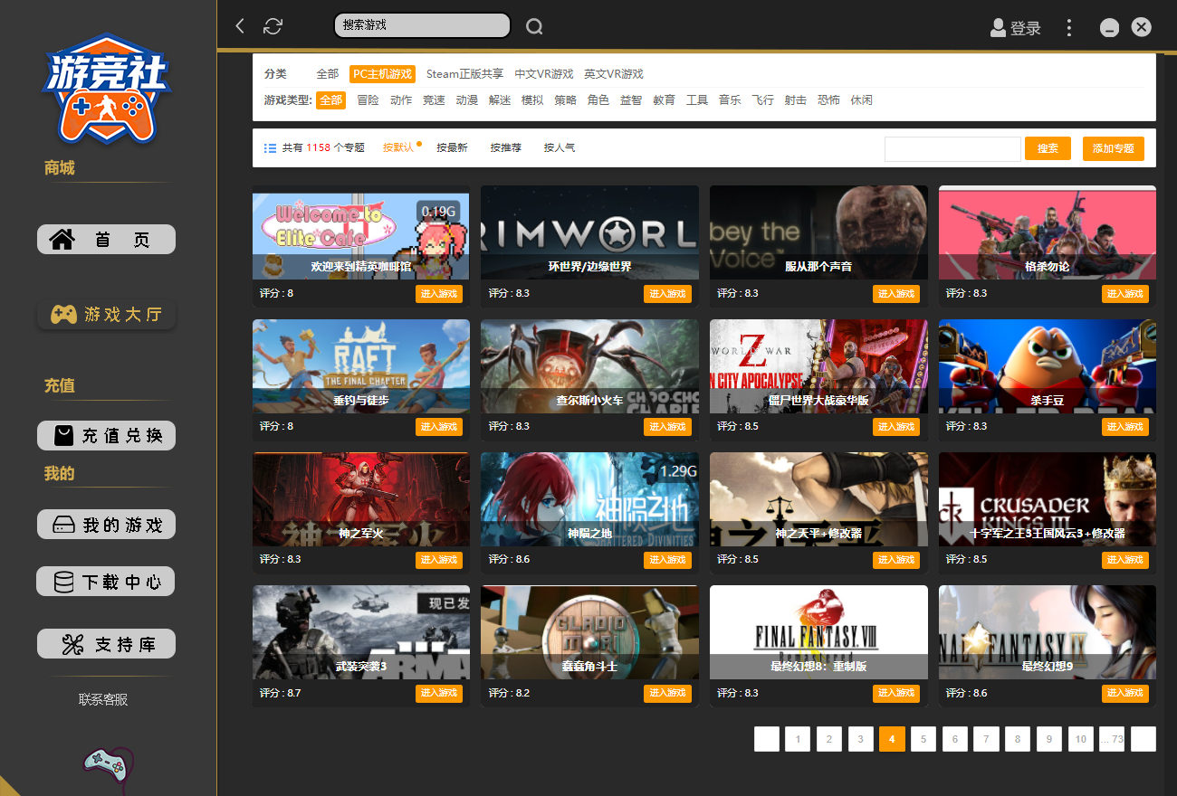Viewport: 1177px width, 796px height.
Task: Click 进入游戏 for 僵尸世界大战豪华版
Action: pos(896,427)
